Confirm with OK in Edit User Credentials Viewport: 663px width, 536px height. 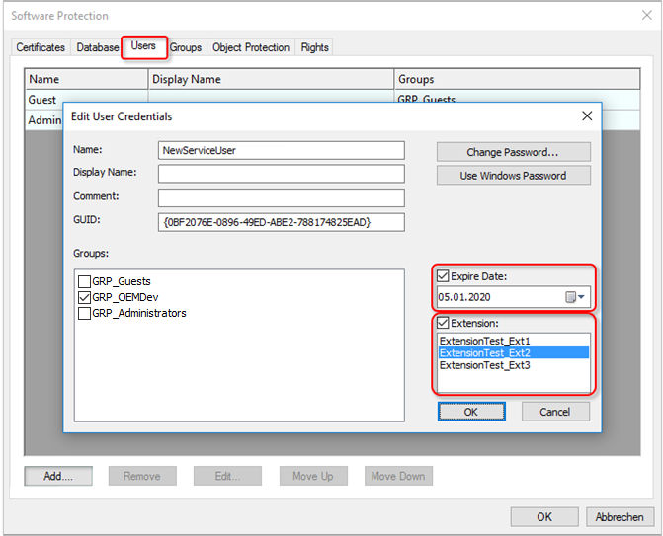(471, 412)
